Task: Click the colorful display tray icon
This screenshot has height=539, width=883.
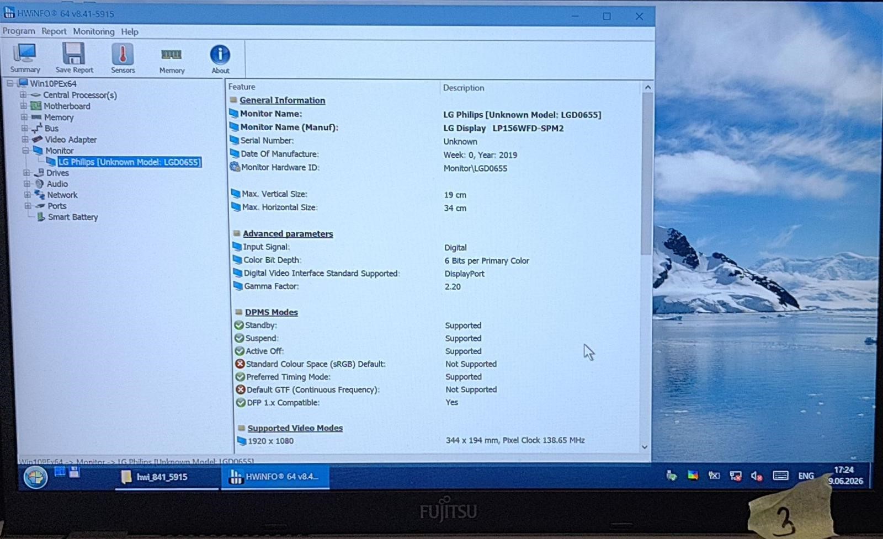Action: pos(693,476)
